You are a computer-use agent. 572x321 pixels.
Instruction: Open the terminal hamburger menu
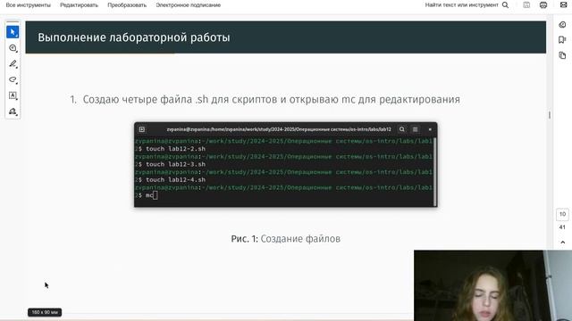(415, 129)
